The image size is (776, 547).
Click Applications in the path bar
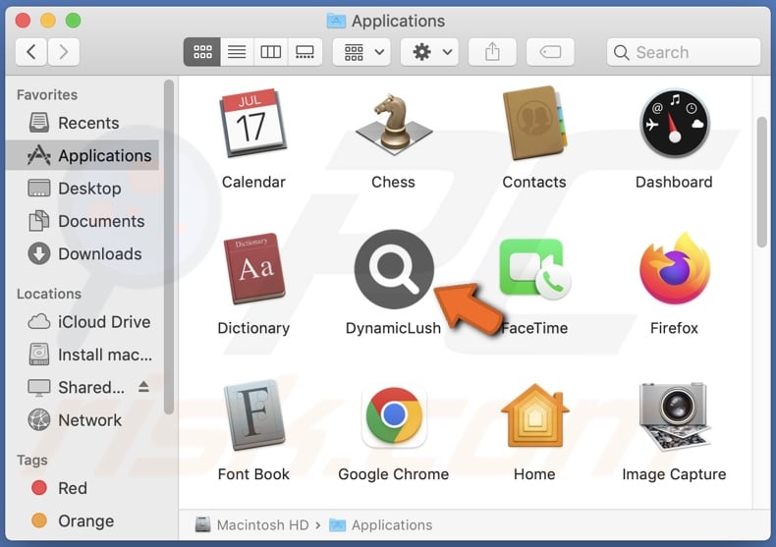[380, 524]
